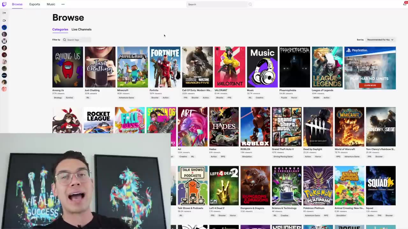The image size is (408, 229).
Task: Focus the top Search input field
Action: point(217,4)
